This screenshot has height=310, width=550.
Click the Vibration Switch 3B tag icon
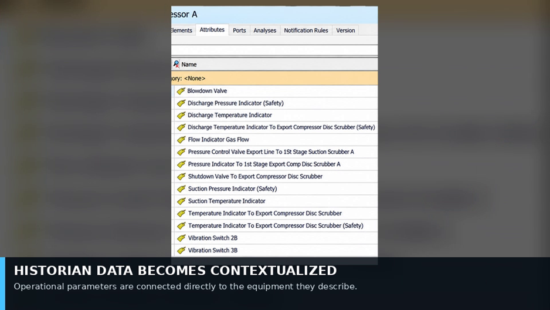click(x=181, y=250)
